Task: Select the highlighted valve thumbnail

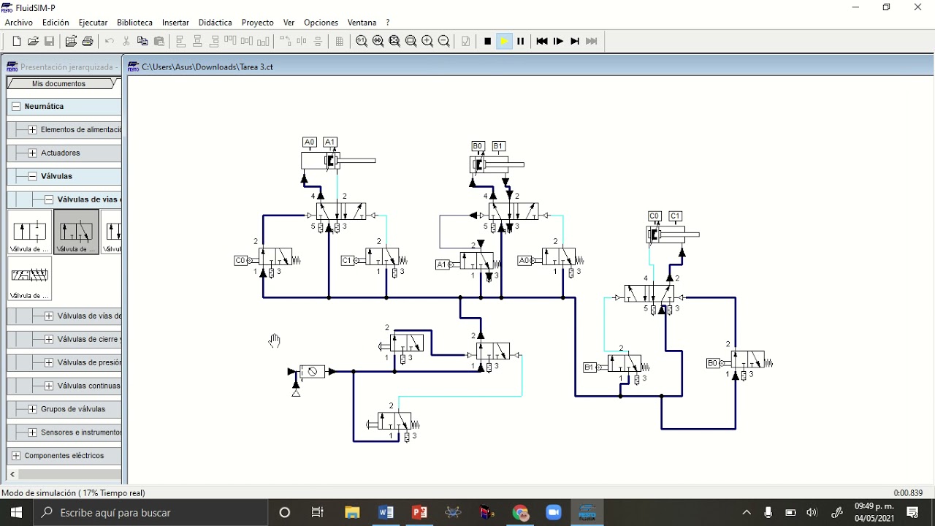Action: click(76, 232)
